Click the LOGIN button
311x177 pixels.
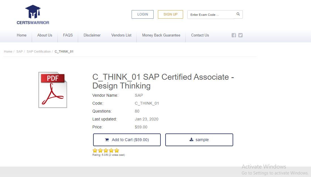(143, 14)
